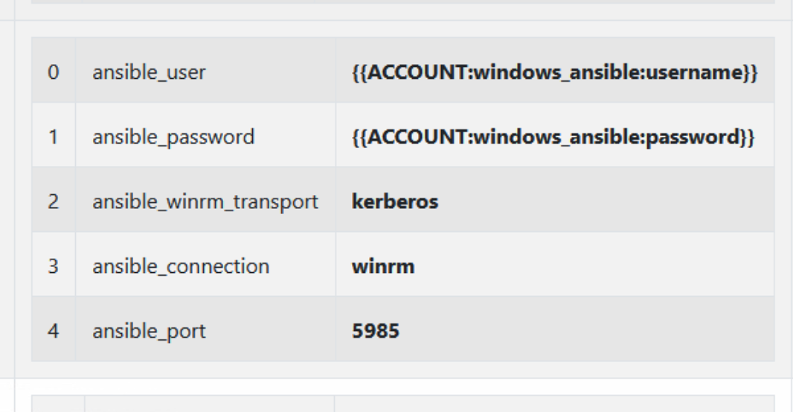
Task: Click the windows_ansible password account value
Action: [x=553, y=137]
